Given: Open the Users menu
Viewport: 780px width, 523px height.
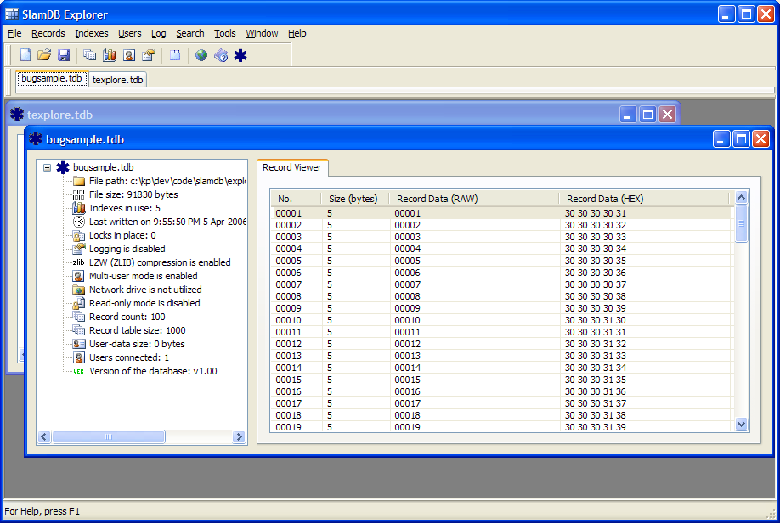Looking at the screenshot, I should (130, 33).
